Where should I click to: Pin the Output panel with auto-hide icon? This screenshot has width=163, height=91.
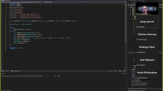pyautogui.click(x=124, y=74)
